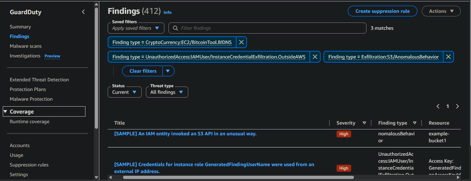Click the Preview link beside Investigations
The width and height of the screenshot is (471, 181).
[x=52, y=56]
